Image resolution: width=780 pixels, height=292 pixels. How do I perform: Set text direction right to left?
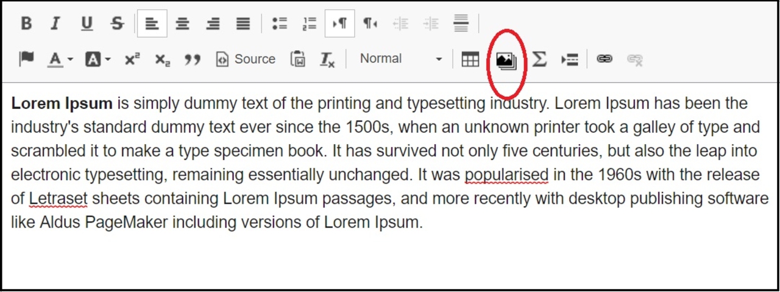click(x=370, y=24)
